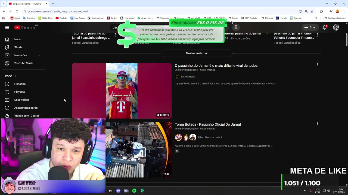Viewport: 348px width, 195px height.
Task: Open the Chrome three-dot menu
Action: (344, 11)
